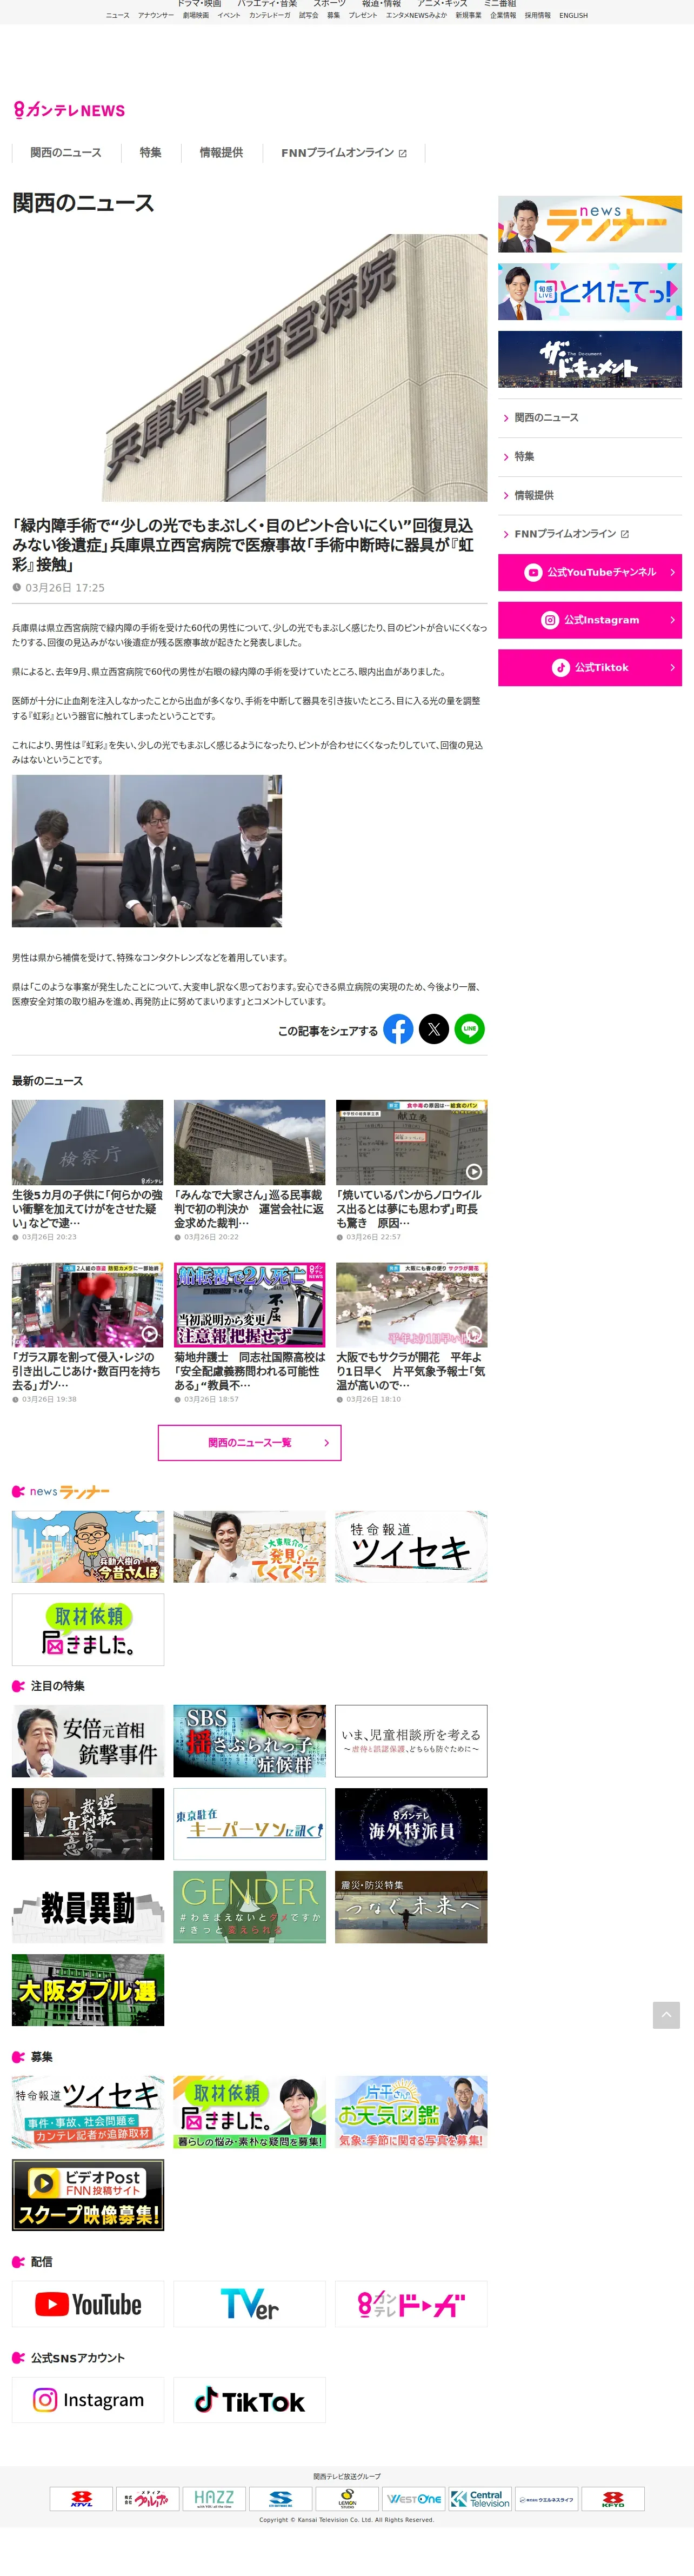Open the official TikTok account banner
This screenshot has height=2576, width=694.
(250, 2400)
